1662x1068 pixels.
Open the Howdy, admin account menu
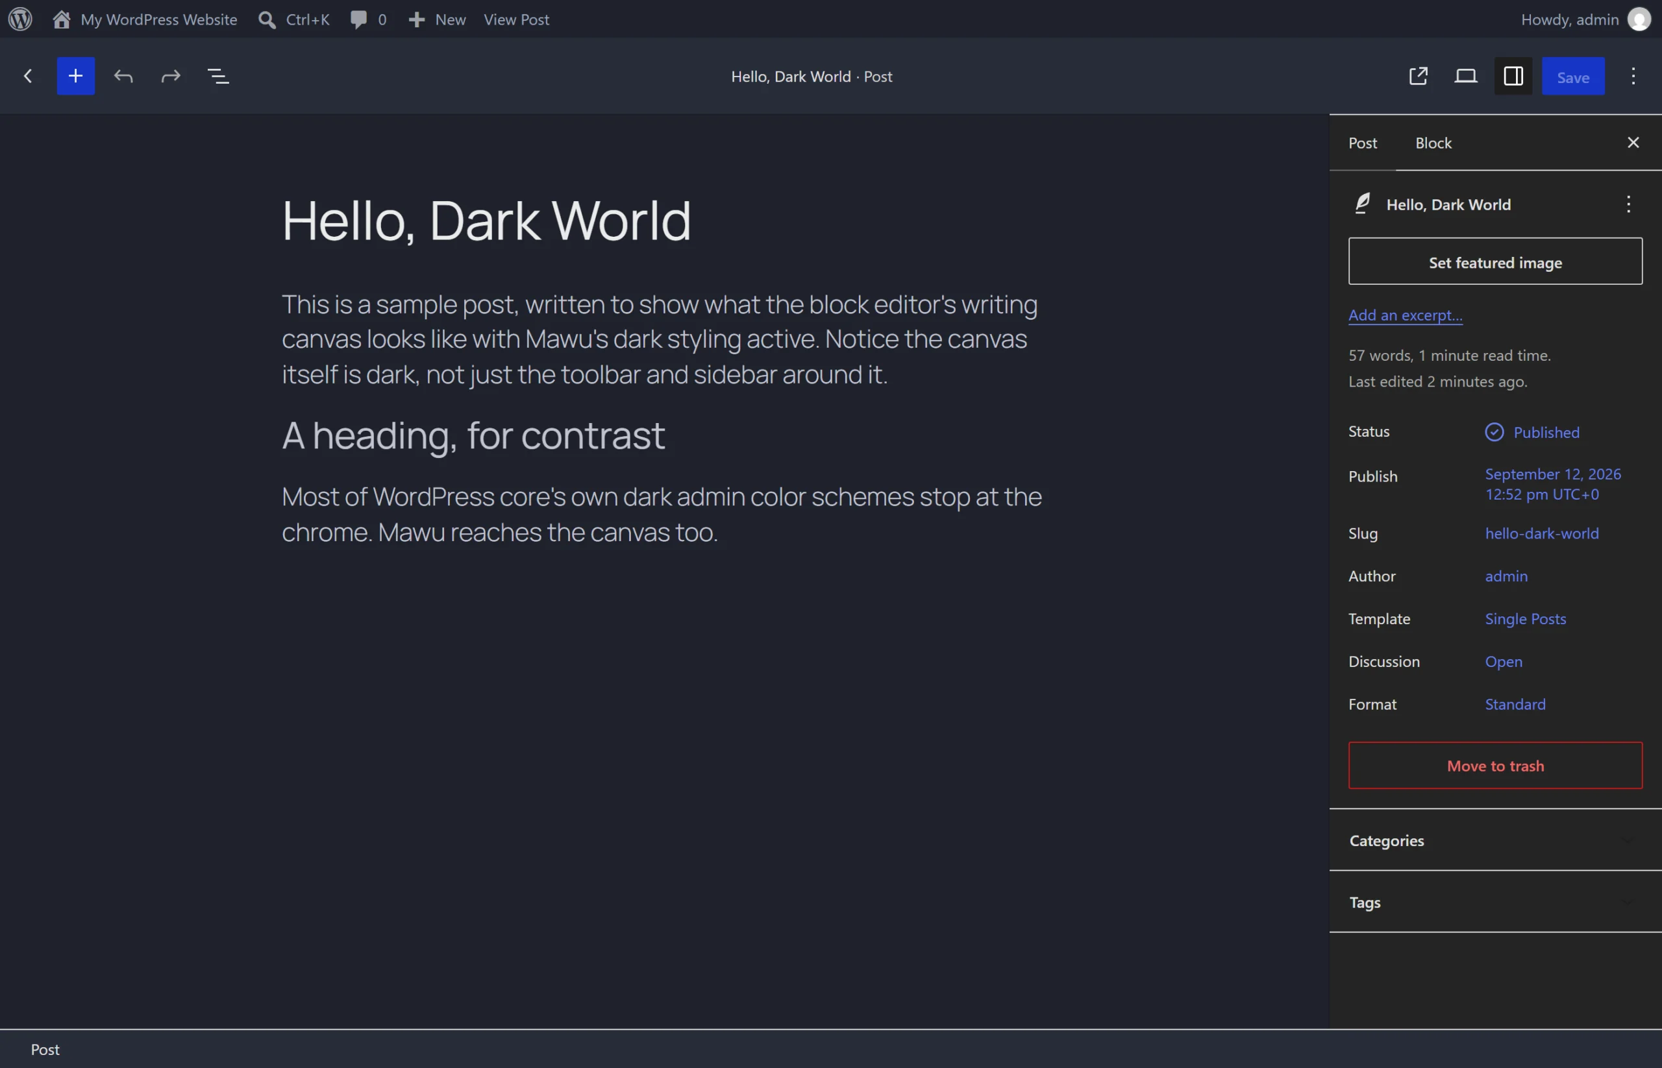point(1585,19)
